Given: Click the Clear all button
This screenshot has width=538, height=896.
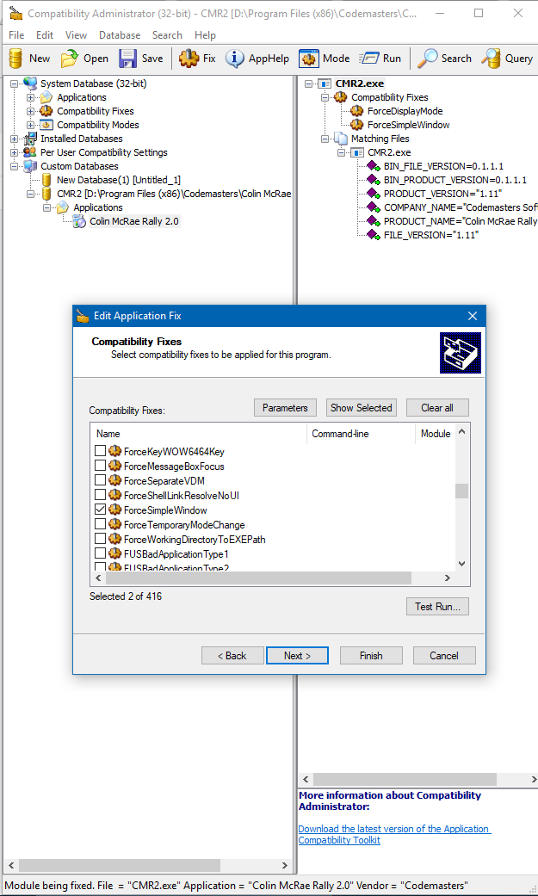Looking at the screenshot, I should coord(437,408).
